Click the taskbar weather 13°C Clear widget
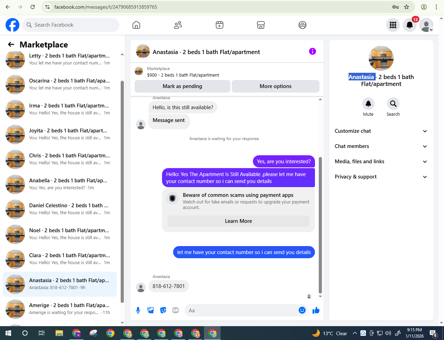444x340 pixels. (x=330, y=333)
